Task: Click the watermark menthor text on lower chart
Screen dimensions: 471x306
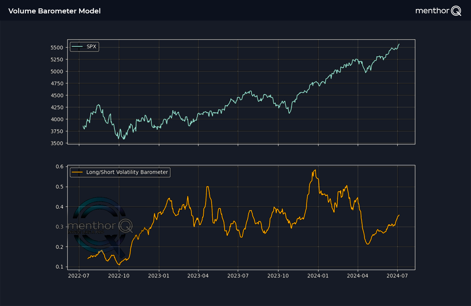Action: (x=92, y=225)
